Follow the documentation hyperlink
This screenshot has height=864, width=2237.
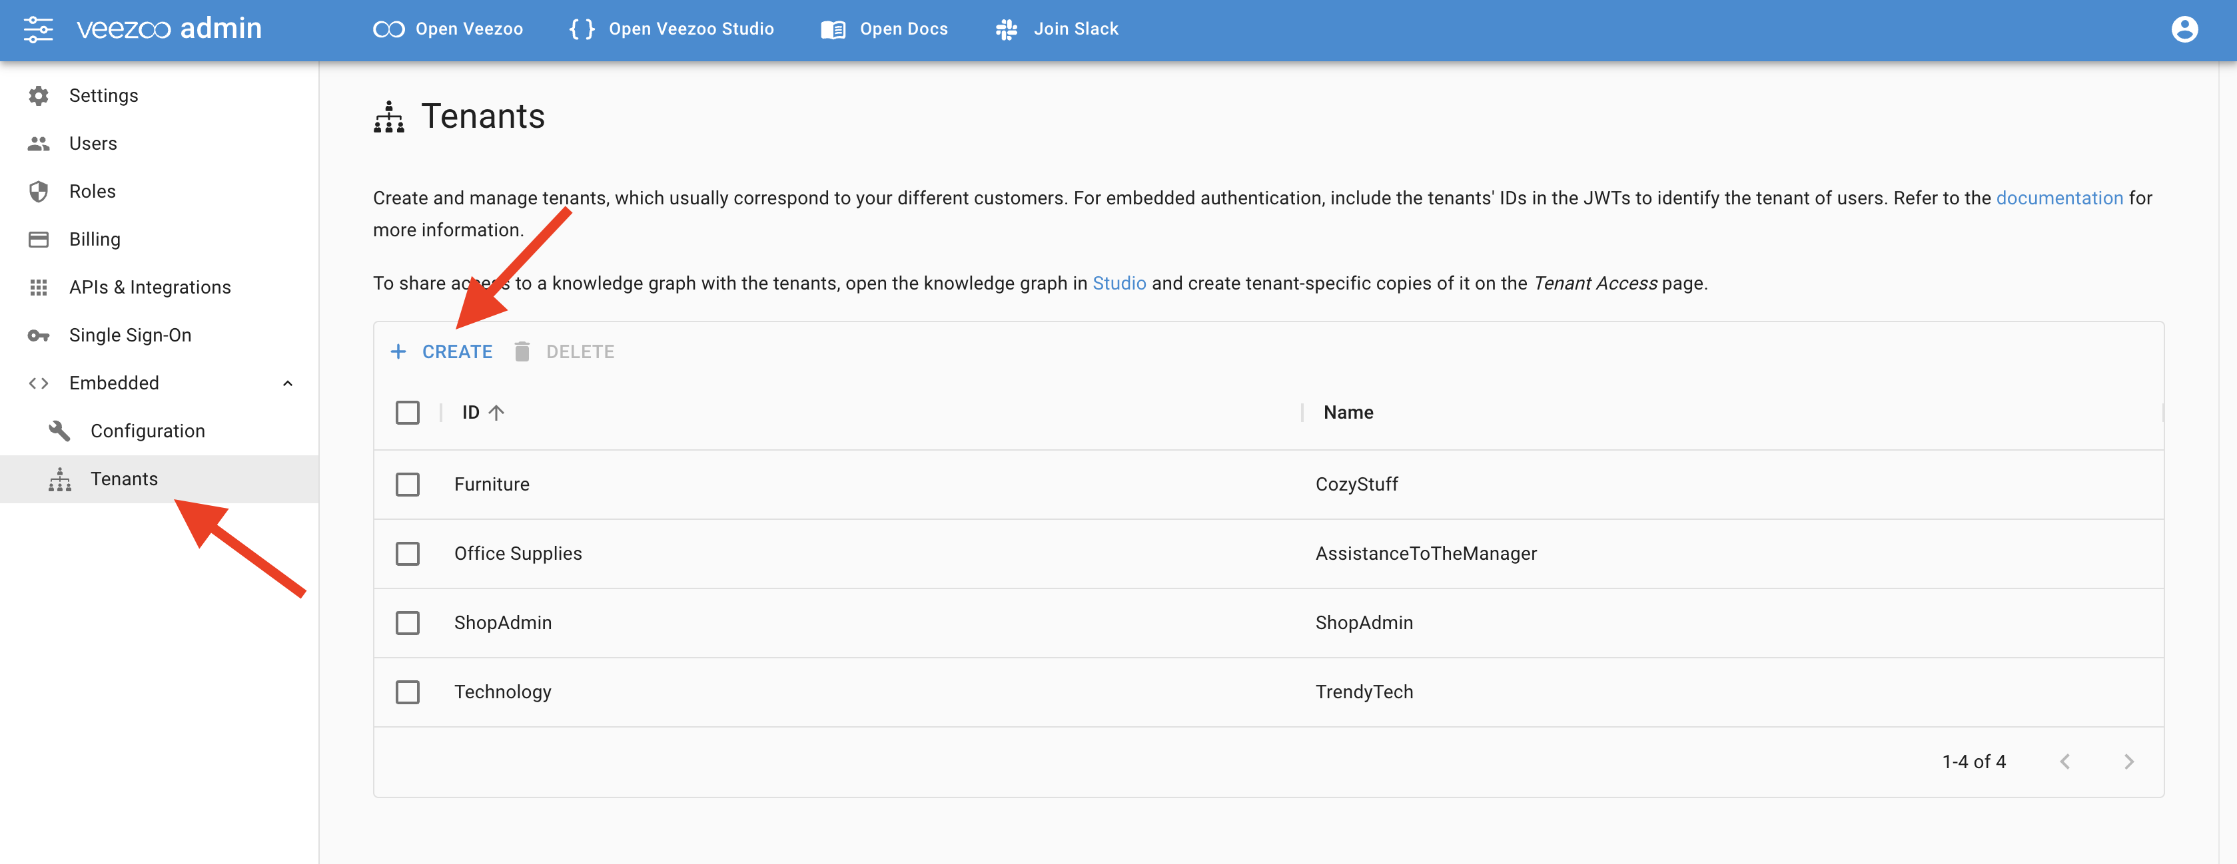point(2059,198)
